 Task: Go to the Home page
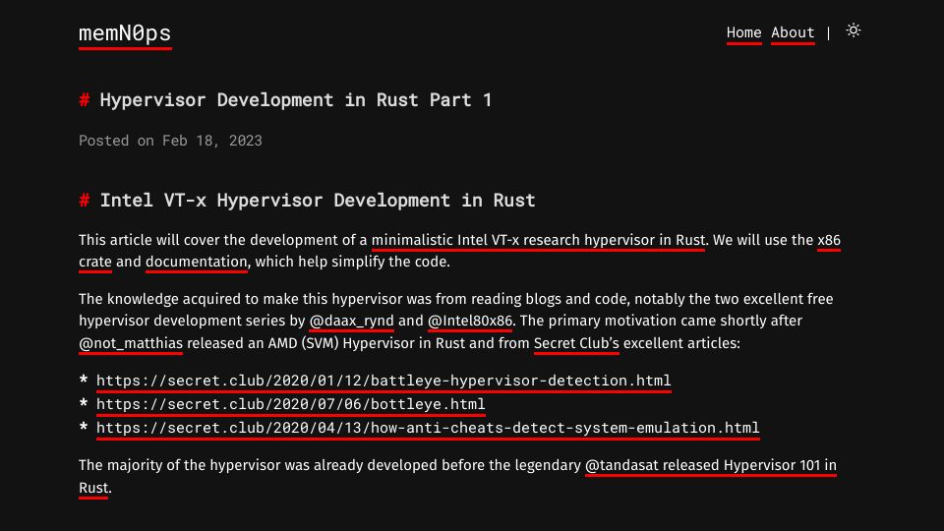tap(744, 32)
